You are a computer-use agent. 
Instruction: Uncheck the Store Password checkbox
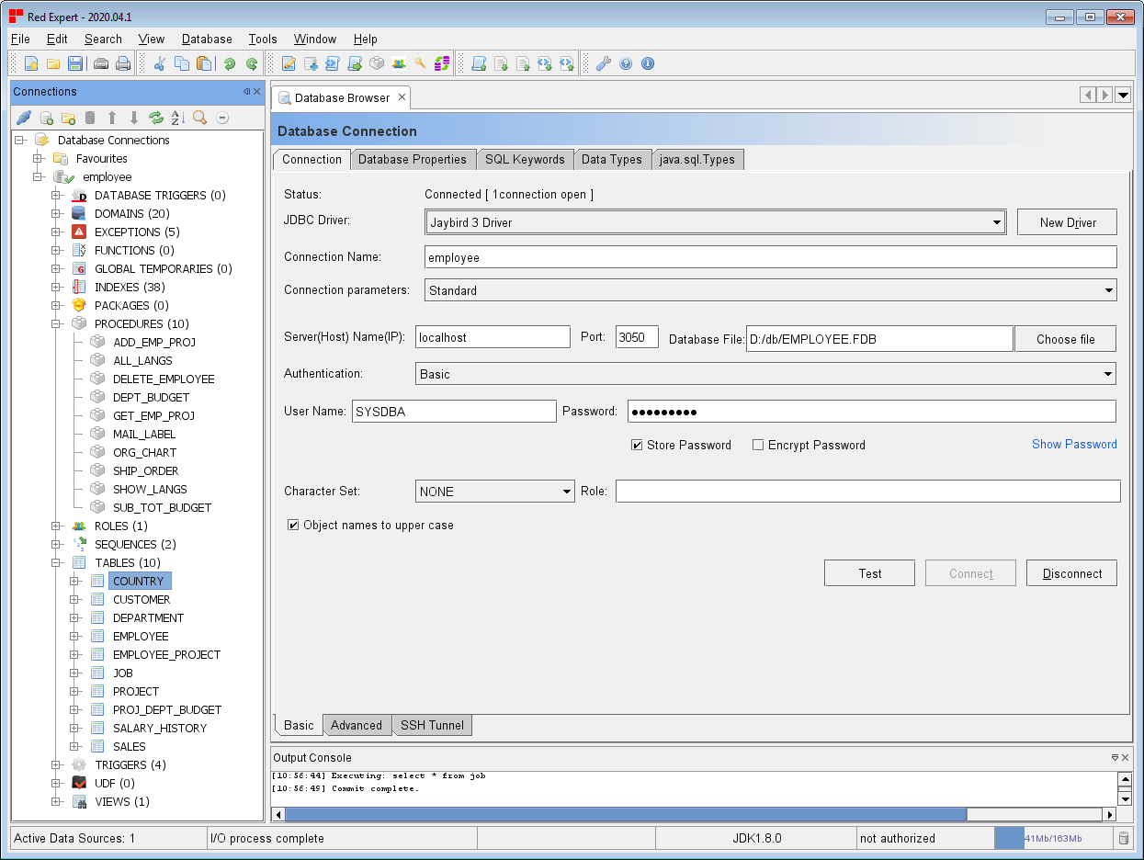(x=637, y=445)
